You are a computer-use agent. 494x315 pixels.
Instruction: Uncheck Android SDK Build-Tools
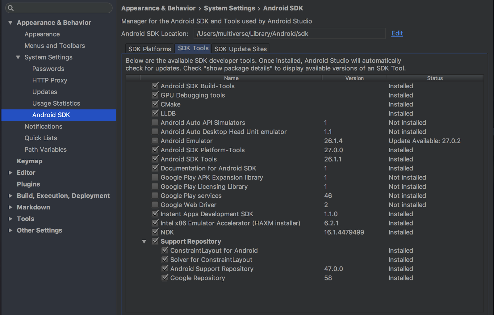[x=155, y=86]
